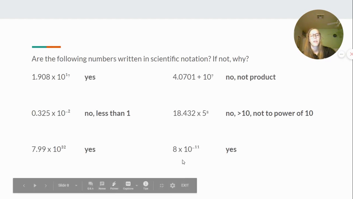
Task: Click the presenter webcam video bubble
Action: tap(318, 35)
